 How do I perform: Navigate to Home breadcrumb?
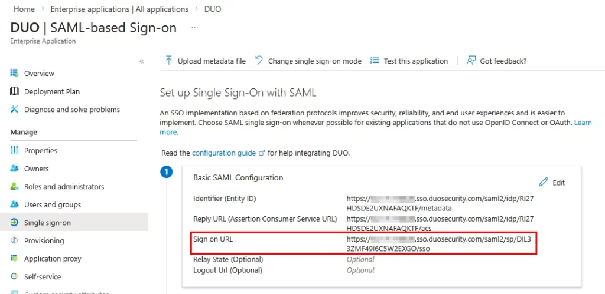24,9
